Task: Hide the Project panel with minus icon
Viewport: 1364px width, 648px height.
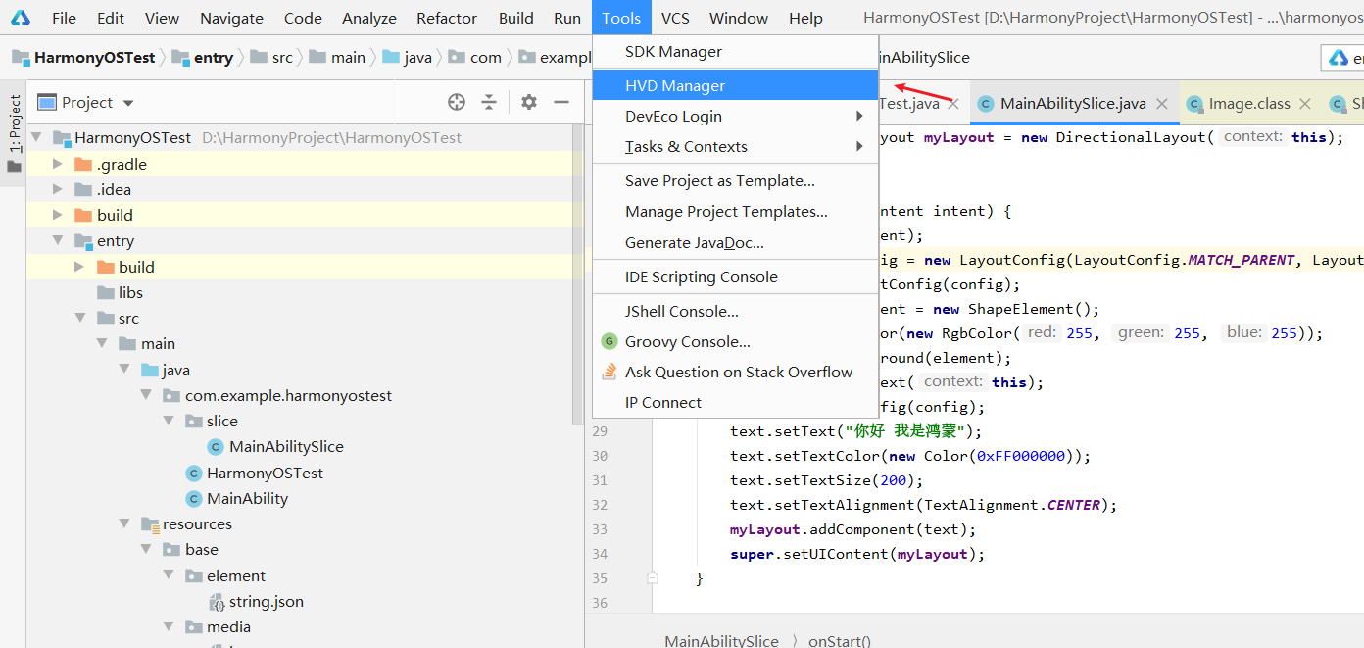Action: (x=561, y=102)
